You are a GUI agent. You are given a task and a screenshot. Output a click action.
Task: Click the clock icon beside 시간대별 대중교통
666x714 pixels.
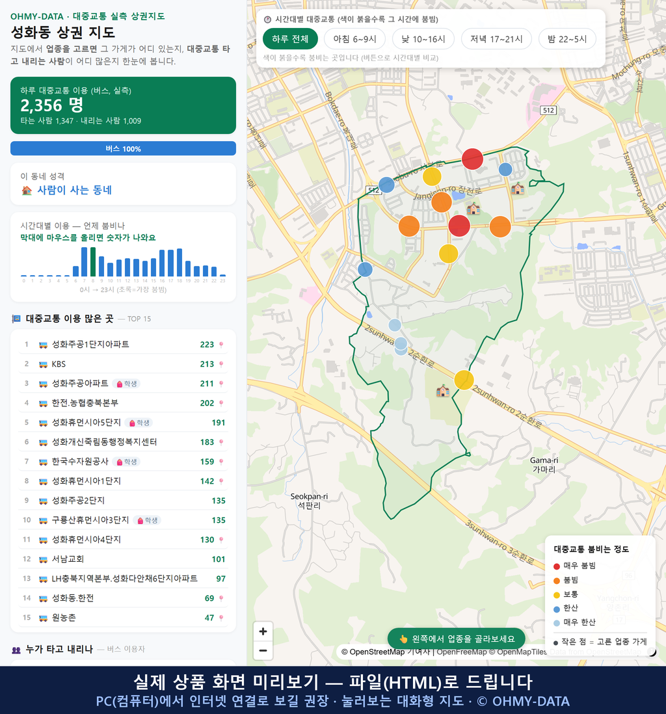click(x=268, y=20)
